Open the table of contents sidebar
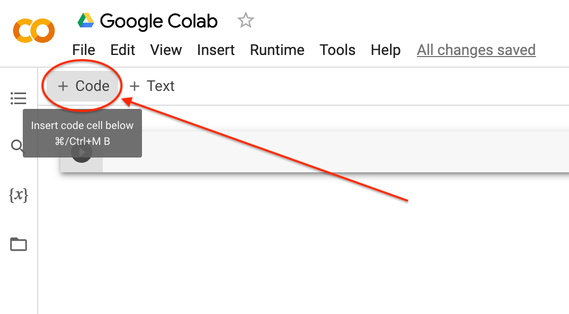Viewport: 569px width, 314px height. click(x=18, y=98)
